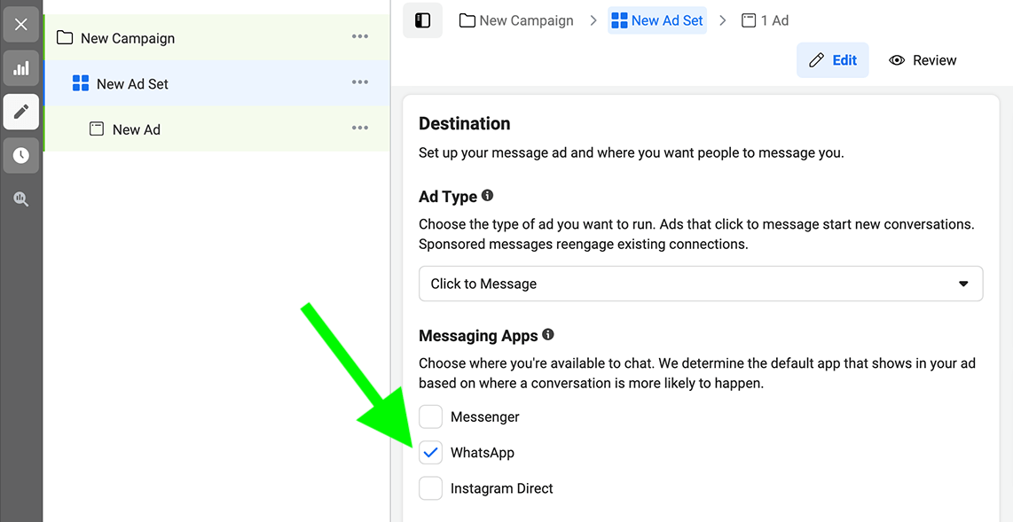Go to New Ad Set breadcrumb
Screen dimensions: 1013x522
point(657,20)
